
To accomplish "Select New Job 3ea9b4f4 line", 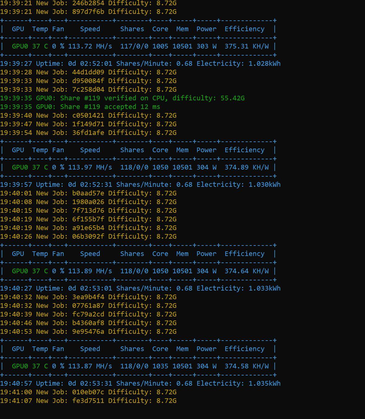I will point(88,297).
